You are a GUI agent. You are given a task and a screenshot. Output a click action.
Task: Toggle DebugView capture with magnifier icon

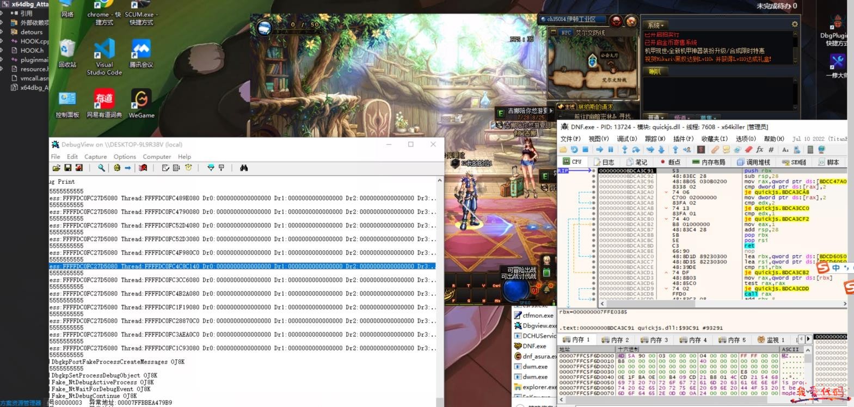[x=101, y=168]
